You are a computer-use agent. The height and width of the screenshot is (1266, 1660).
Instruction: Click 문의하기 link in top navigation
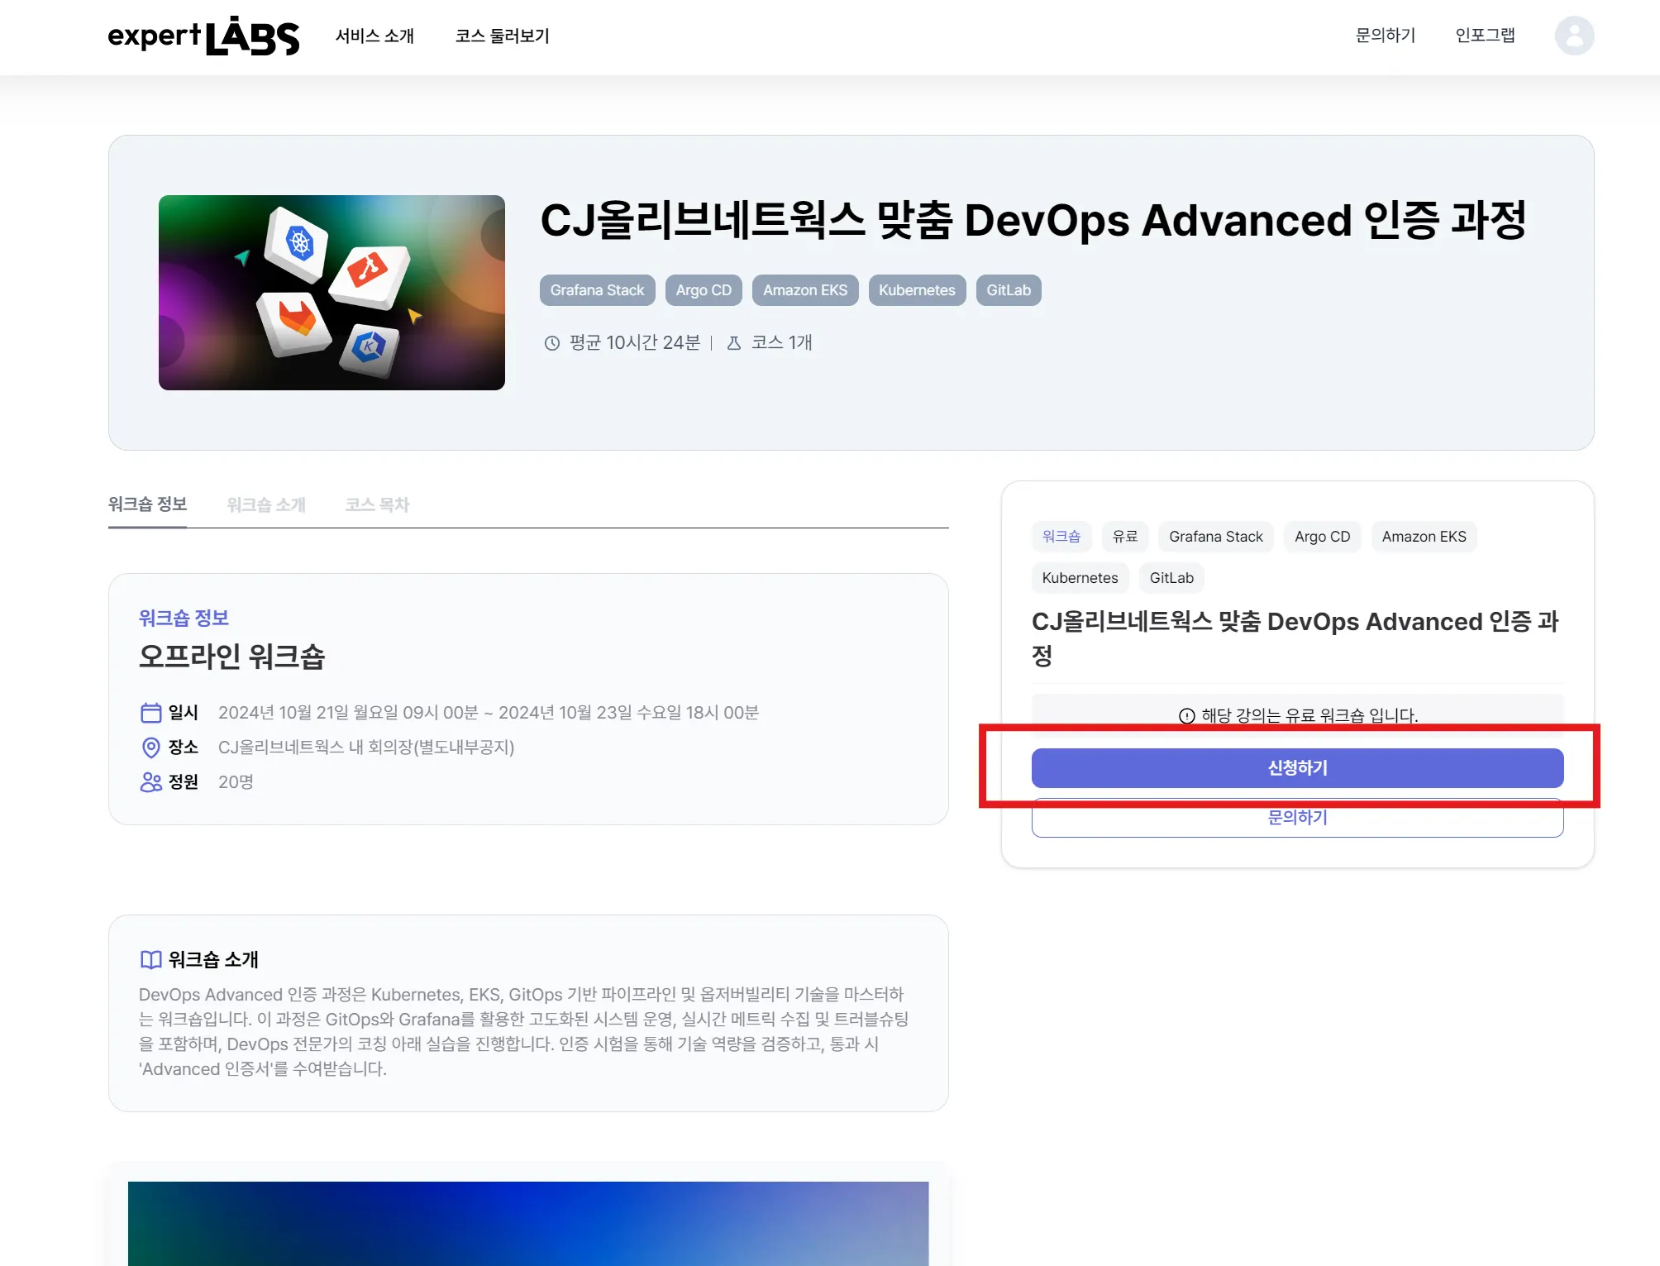pyautogui.click(x=1385, y=36)
